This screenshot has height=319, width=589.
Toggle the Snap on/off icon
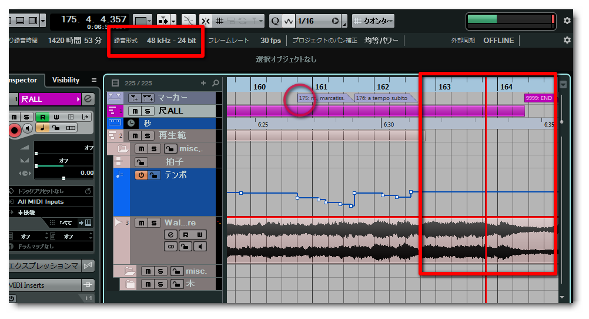[206, 21]
